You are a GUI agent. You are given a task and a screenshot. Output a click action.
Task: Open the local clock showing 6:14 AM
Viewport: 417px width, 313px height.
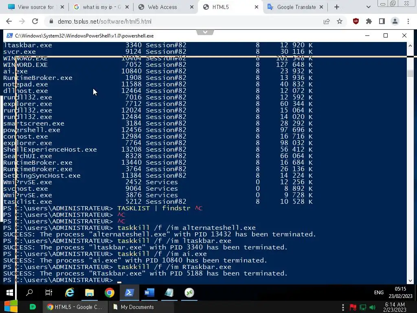(x=395, y=307)
